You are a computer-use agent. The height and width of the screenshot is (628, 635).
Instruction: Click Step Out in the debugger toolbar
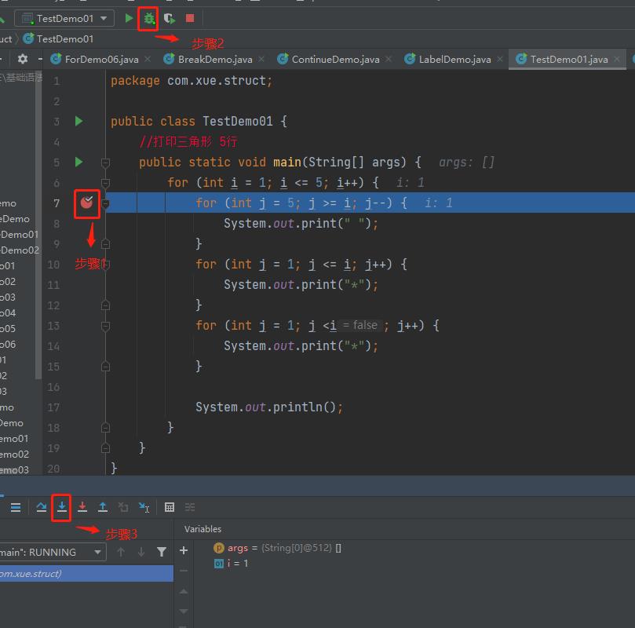click(103, 507)
